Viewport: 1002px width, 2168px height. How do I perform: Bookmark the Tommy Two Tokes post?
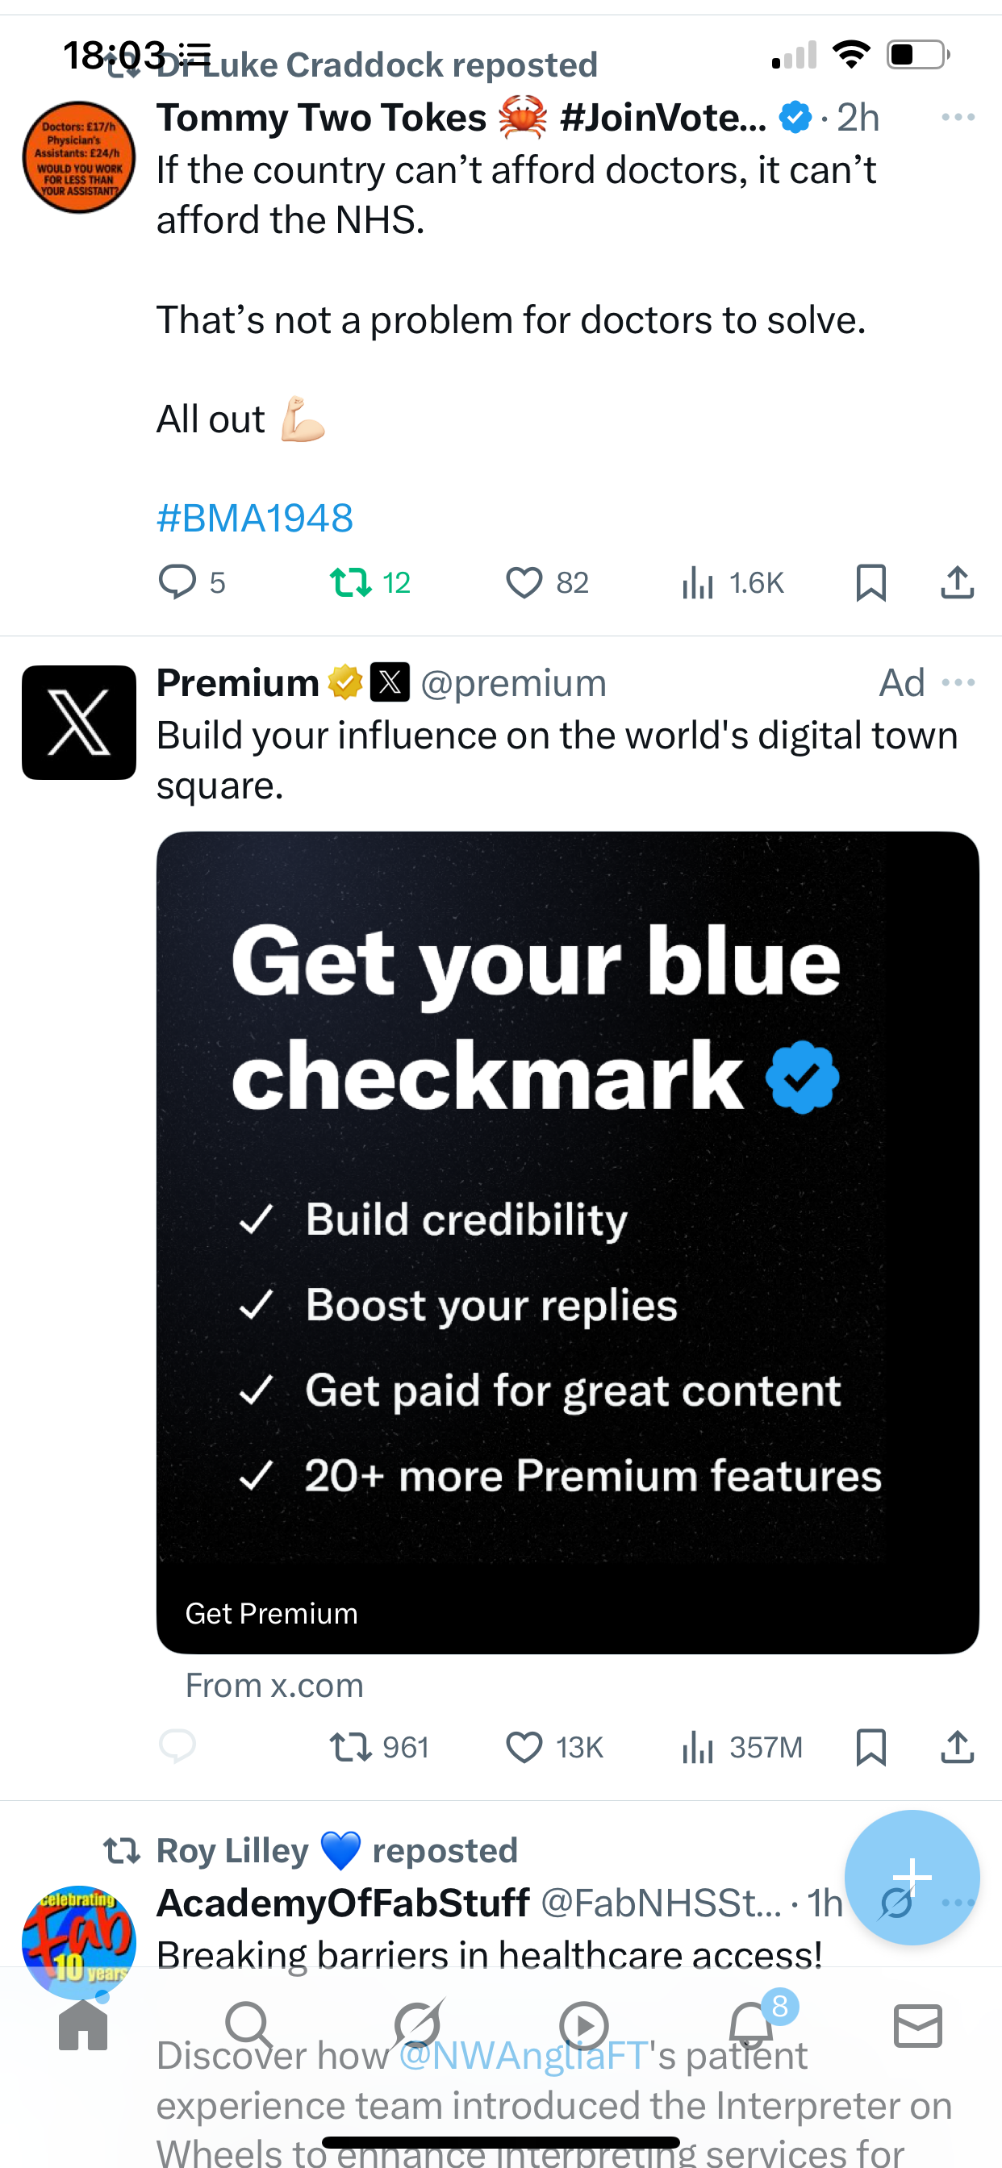coord(870,582)
